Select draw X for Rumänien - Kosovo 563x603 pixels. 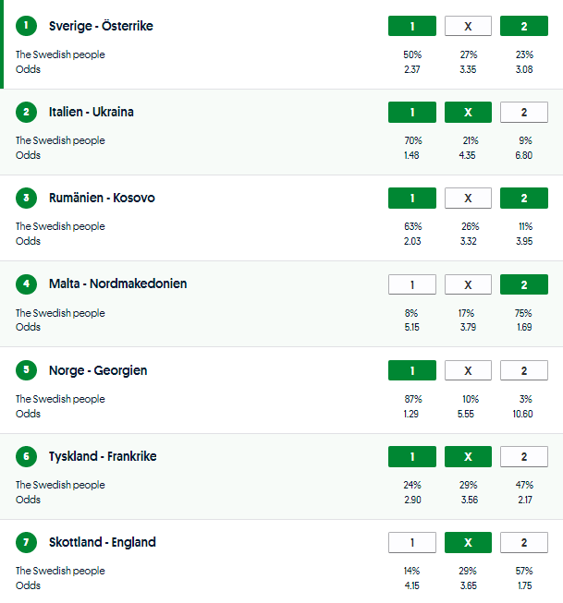point(468,198)
